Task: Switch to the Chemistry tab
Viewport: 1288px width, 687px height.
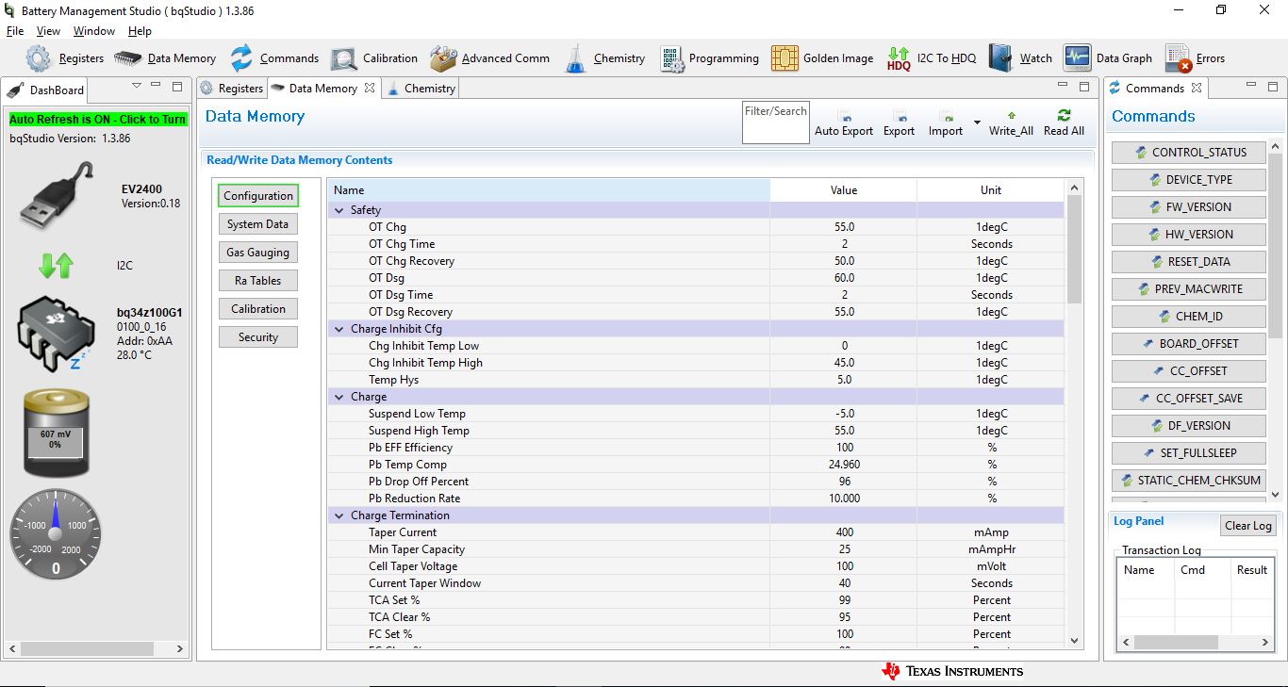Action: click(421, 89)
